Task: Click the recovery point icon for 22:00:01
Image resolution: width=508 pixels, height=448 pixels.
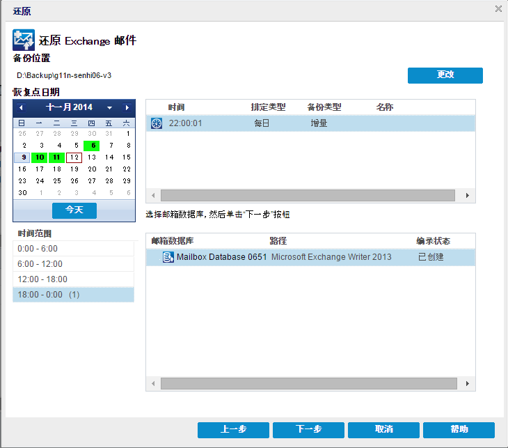Action: tap(157, 123)
